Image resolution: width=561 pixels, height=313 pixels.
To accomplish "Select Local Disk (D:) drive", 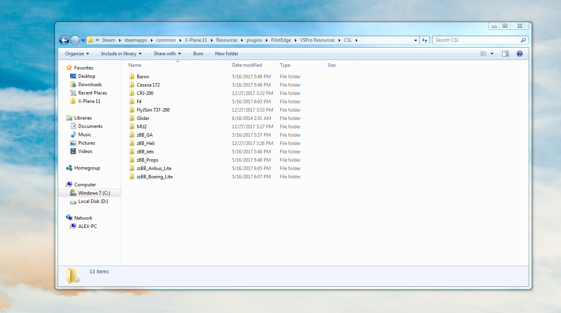I will pos(93,201).
